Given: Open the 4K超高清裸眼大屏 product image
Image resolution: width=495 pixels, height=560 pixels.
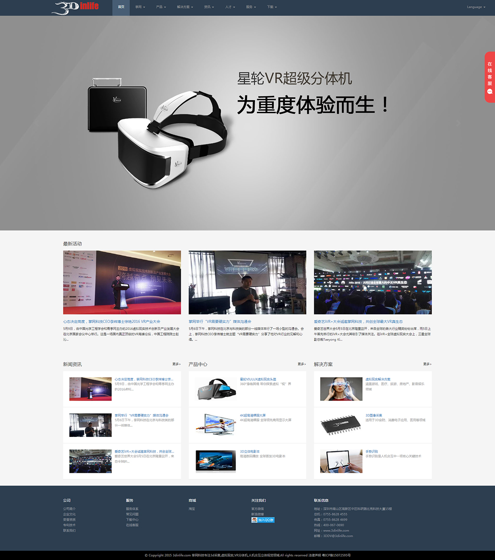Looking at the screenshot, I should 216,425.
